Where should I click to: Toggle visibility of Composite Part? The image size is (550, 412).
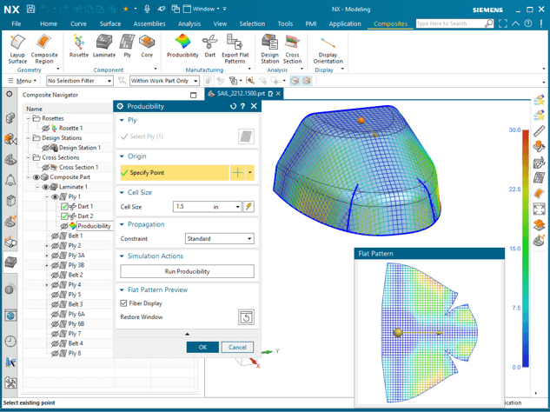(36, 177)
